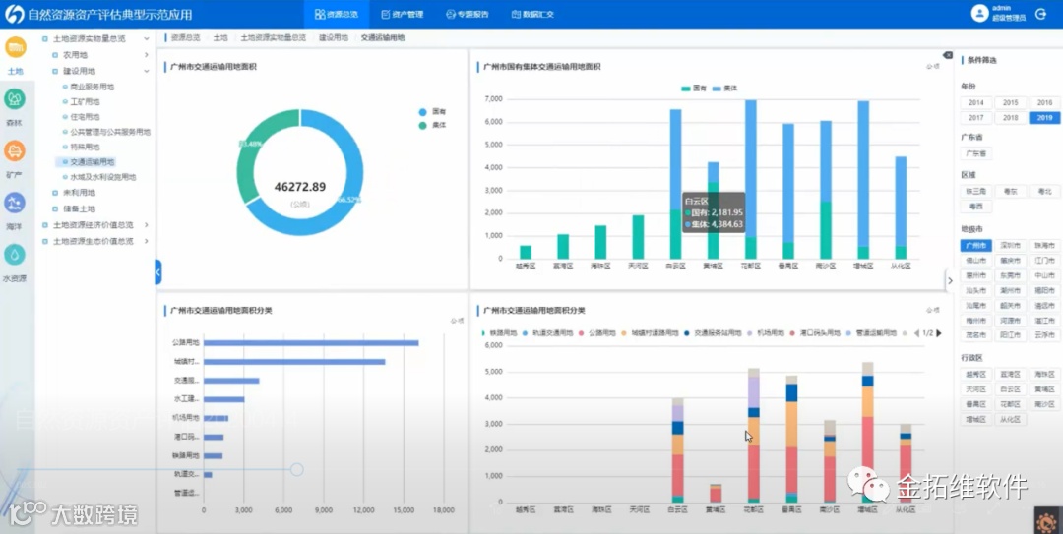1063x534 pixels.
Task: Expand filter panel with right chevron
Action: pos(950,280)
